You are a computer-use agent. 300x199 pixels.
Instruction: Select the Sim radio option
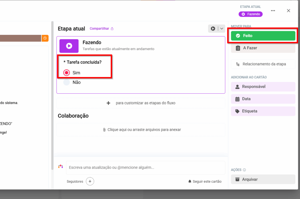tap(67, 73)
